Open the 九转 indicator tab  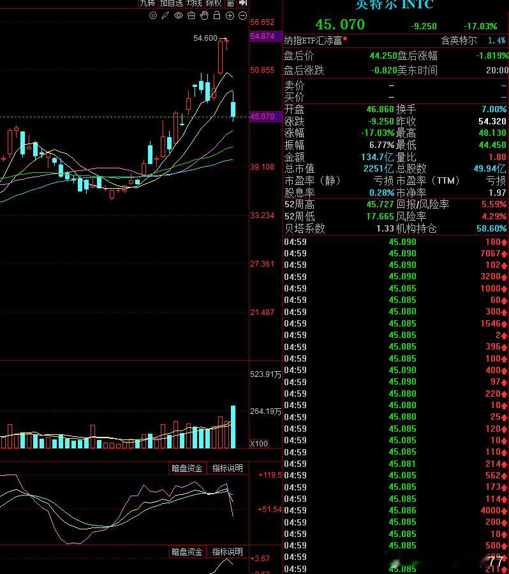click(147, 3)
